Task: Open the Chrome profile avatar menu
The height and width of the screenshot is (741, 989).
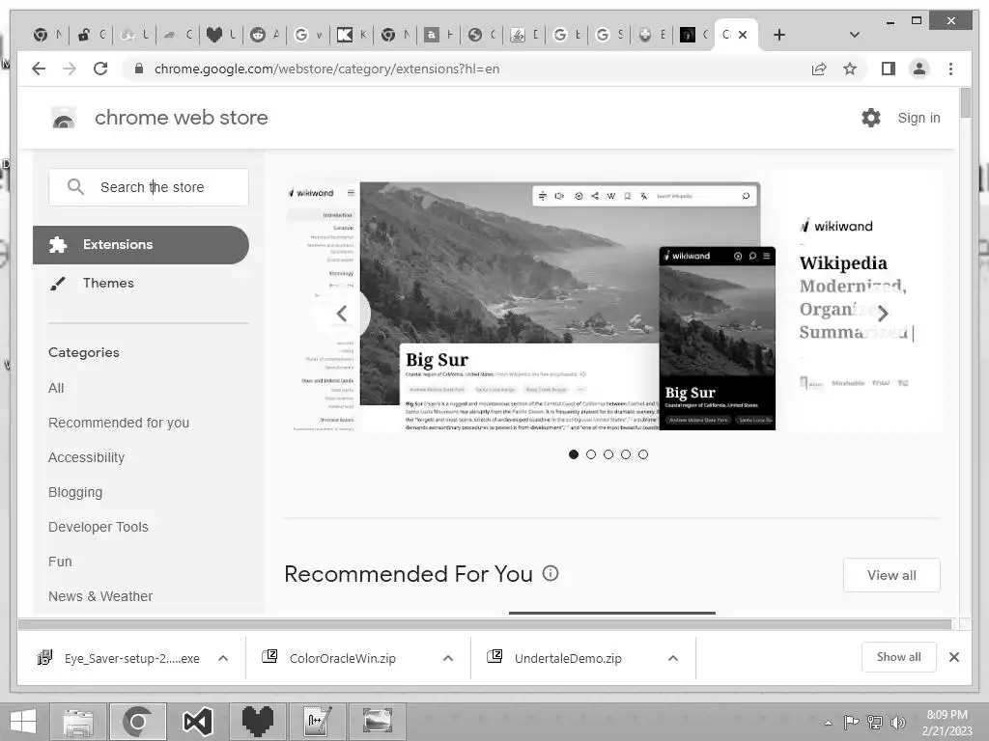Action: (919, 69)
